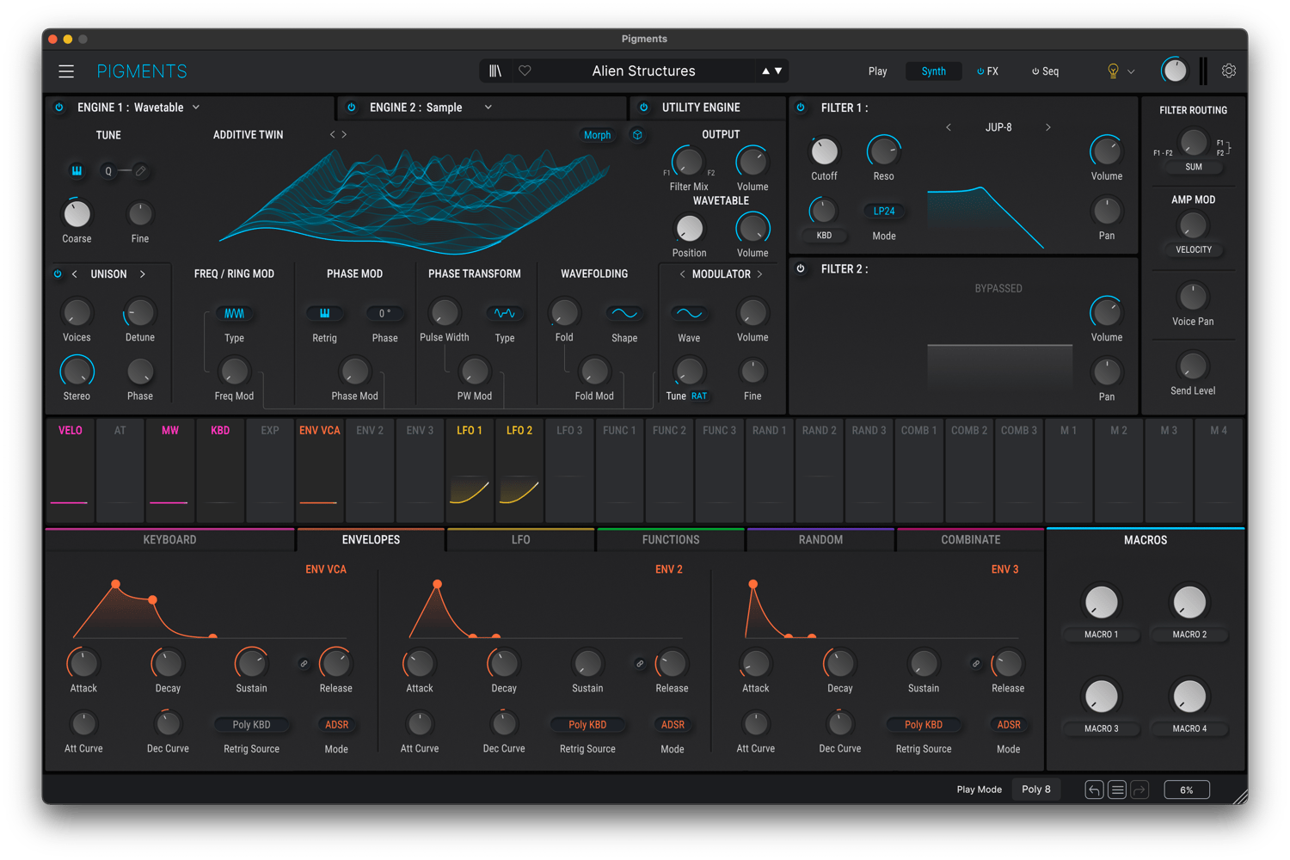Click the LP24 filter mode button
This screenshot has height=860, width=1290.
point(883,212)
